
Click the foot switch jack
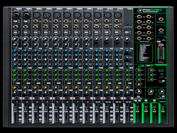point(161,19)
